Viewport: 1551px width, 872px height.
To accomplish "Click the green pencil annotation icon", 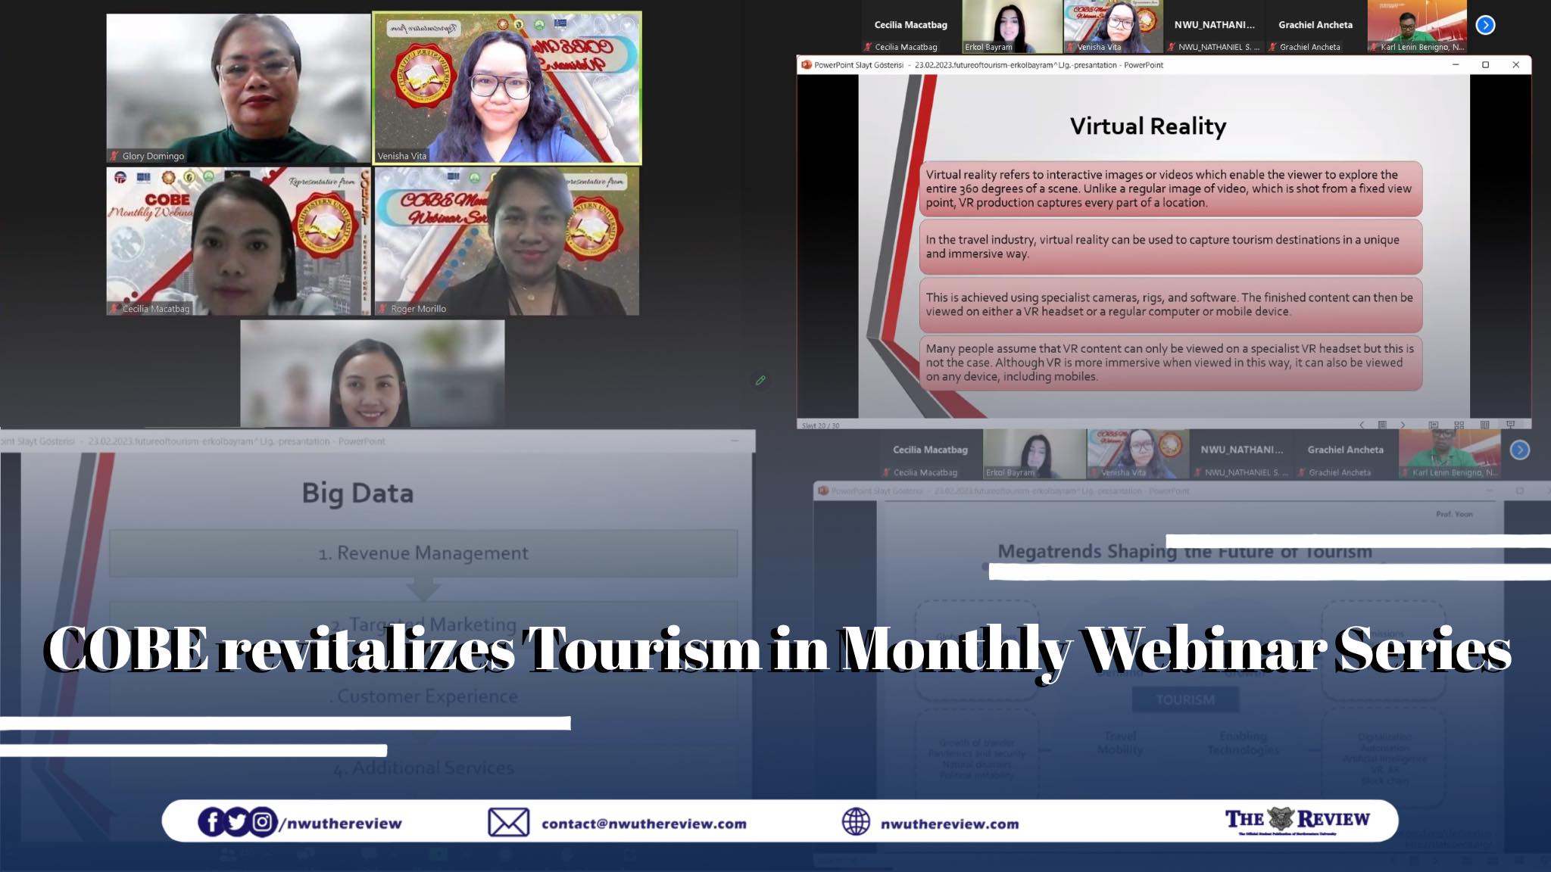I will click(x=760, y=380).
